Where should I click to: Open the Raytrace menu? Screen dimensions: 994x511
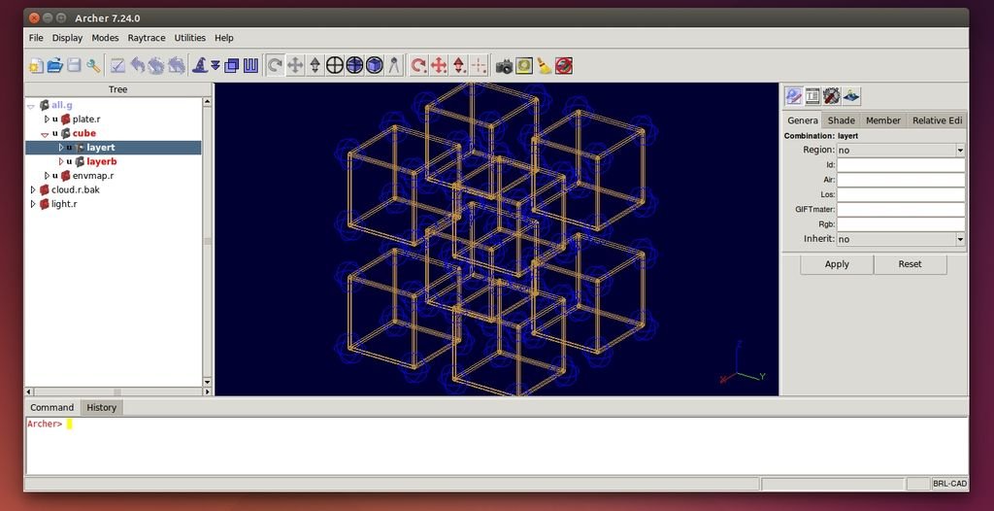pos(146,38)
